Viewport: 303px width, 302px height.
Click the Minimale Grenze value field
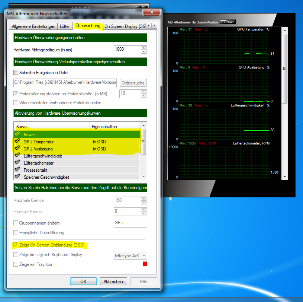pos(128,212)
